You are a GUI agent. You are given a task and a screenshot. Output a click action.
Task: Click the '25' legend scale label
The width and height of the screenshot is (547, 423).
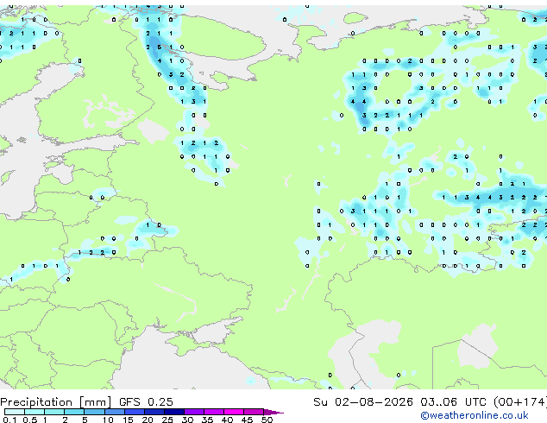167,420
